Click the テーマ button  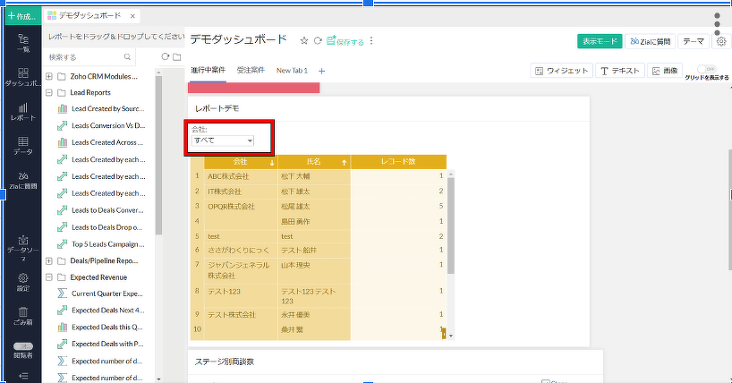point(693,41)
